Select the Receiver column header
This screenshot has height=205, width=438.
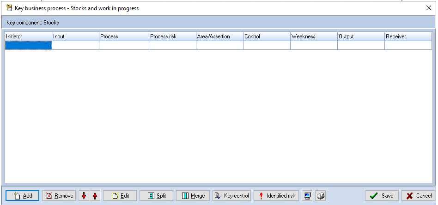click(x=408, y=36)
